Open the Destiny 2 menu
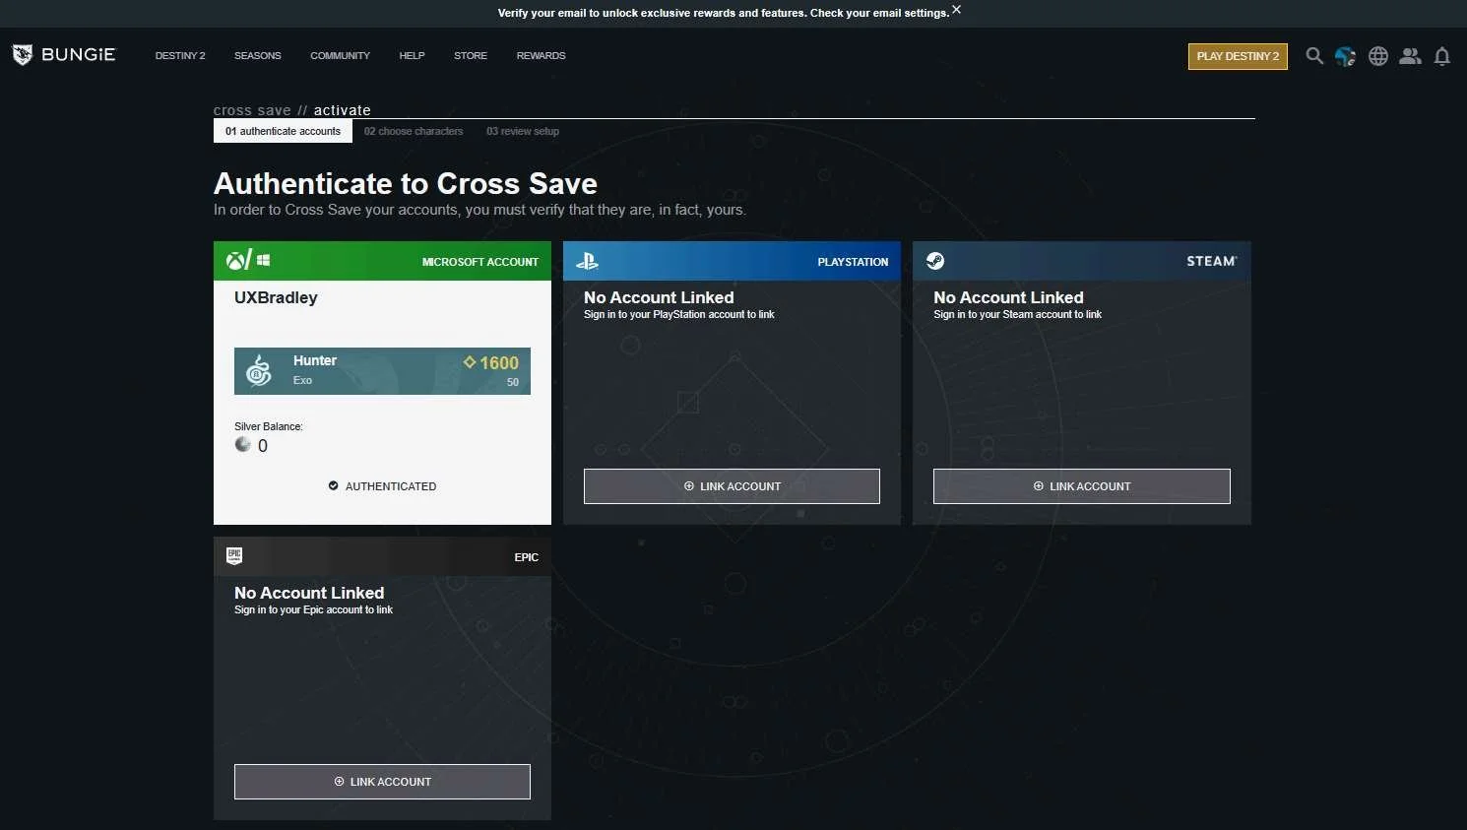 180,56
